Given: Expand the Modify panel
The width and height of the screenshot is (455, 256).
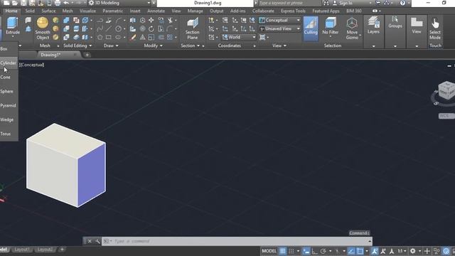Looking at the screenshot, I should tap(154, 46).
